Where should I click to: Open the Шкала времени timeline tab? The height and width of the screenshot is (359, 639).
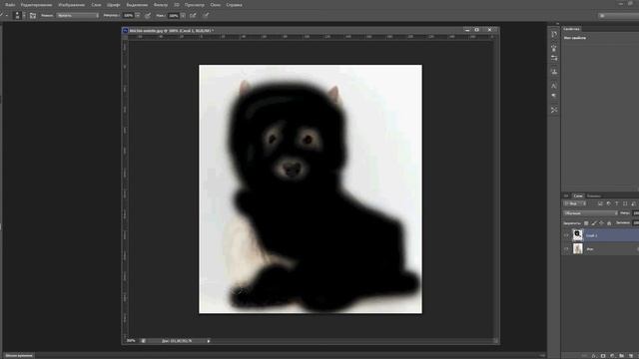[x=19, y=356]
